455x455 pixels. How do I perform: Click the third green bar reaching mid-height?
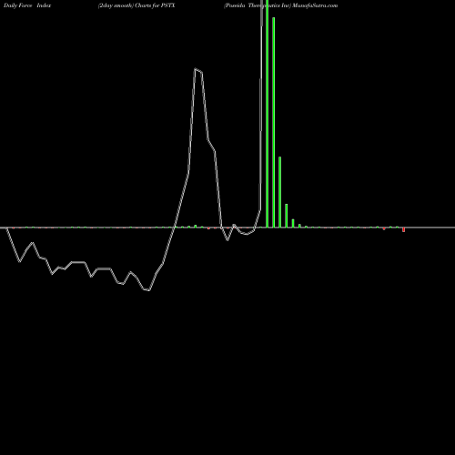(279, 192)
